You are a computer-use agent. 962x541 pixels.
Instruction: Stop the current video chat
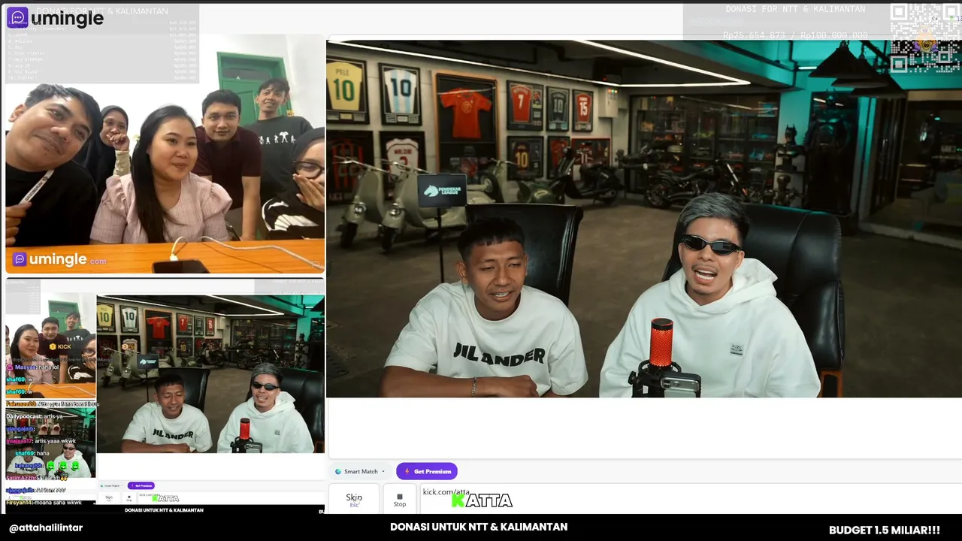click(400, 499)
